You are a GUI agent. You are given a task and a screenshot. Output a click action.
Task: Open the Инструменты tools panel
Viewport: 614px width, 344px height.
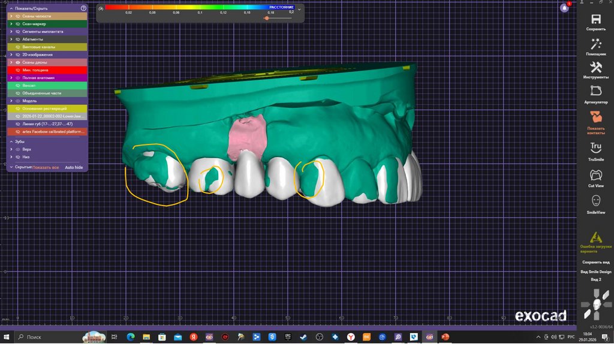(x=595, y=67)
